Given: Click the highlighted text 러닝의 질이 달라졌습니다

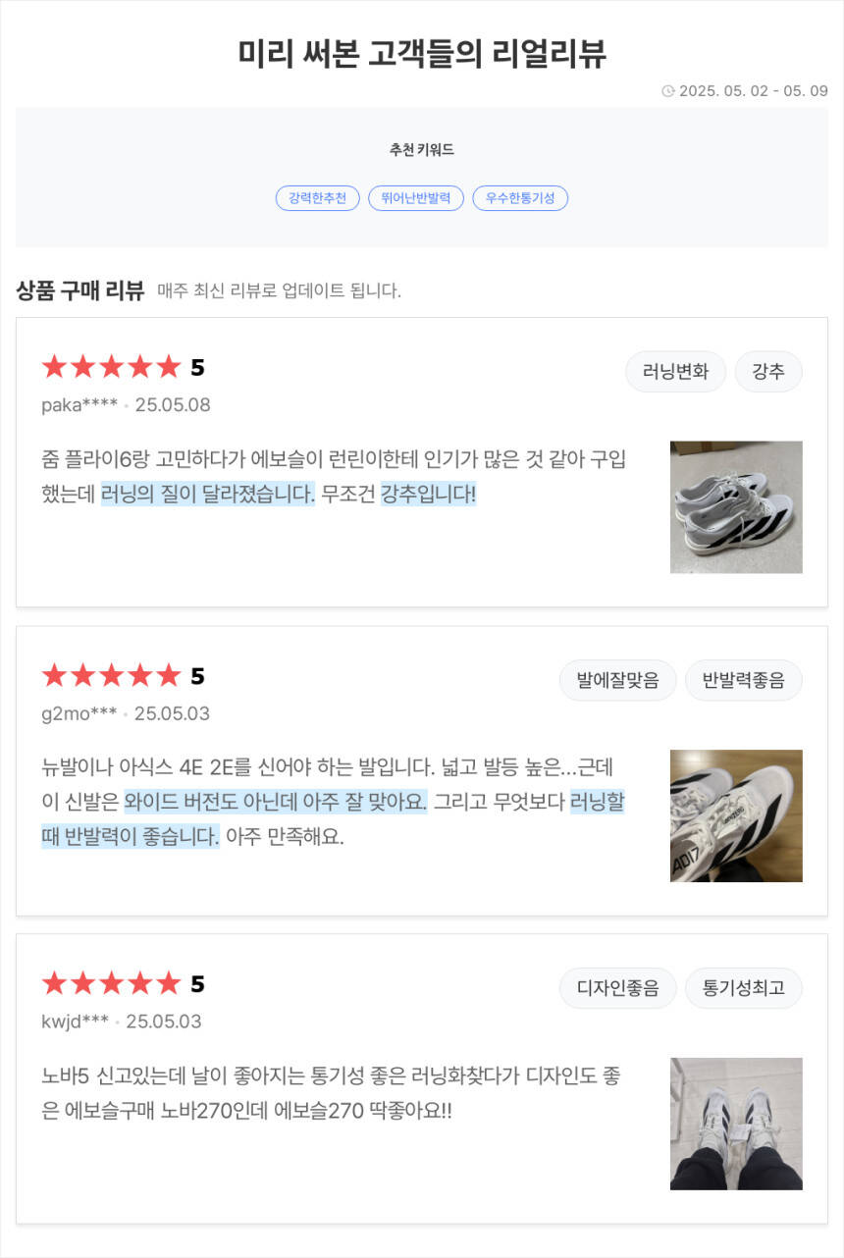Looking at the screenshot, I should tap(208, 494).
